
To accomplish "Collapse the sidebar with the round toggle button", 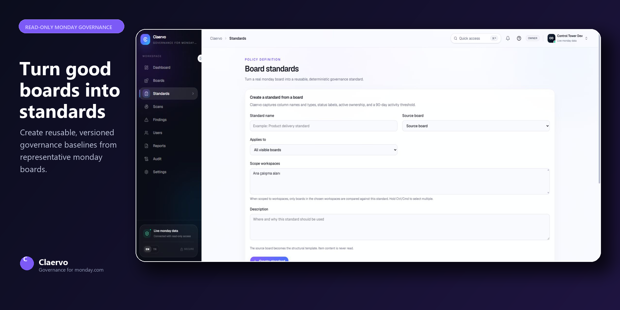I will [x=200, y=58].
